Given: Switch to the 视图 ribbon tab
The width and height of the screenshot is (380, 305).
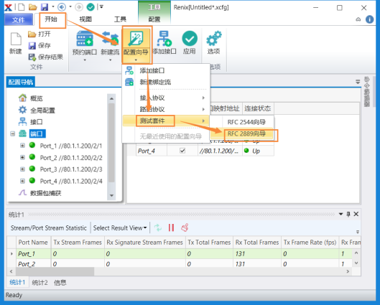Looking at the screenshot, I should pos(85,19).
